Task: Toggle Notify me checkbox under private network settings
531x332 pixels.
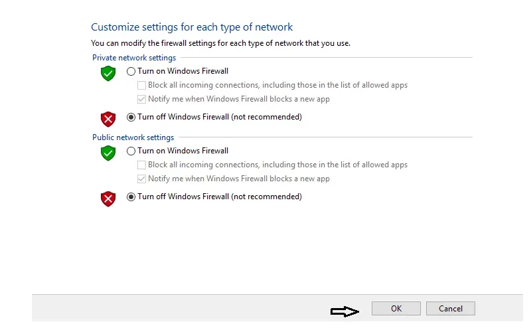Action: pos(141,99)
